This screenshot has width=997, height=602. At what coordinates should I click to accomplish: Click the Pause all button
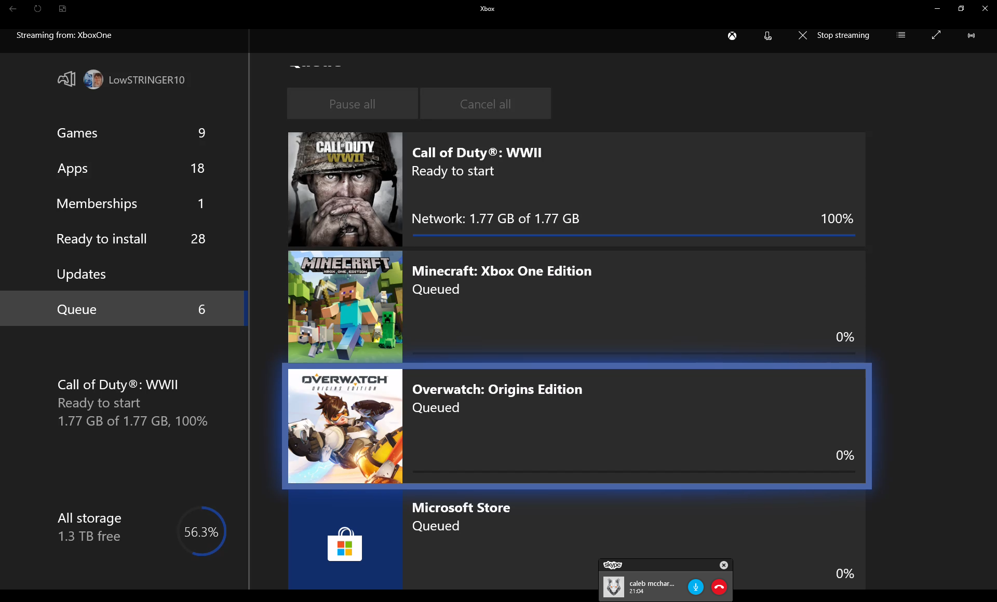(x=353, y=103)
